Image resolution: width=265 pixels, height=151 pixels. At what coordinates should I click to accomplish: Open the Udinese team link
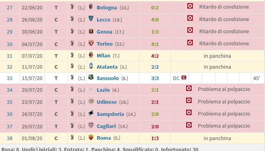tap(107, 102)
